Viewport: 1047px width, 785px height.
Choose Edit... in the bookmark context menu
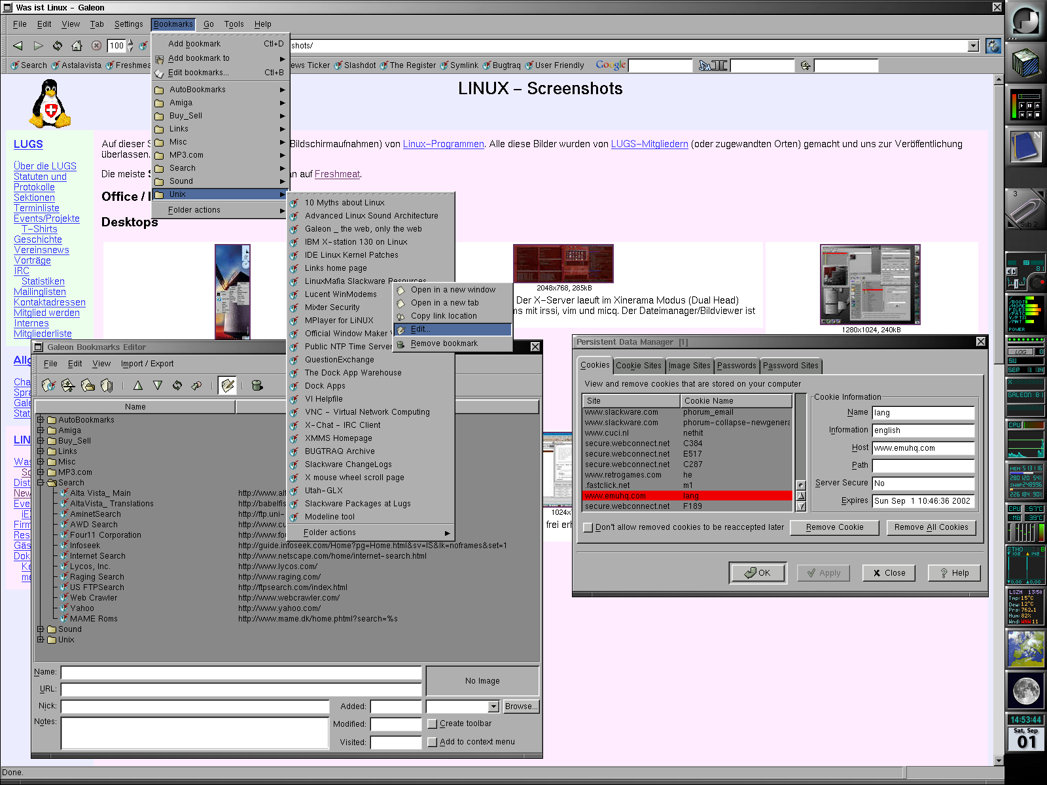click(419, 329)
